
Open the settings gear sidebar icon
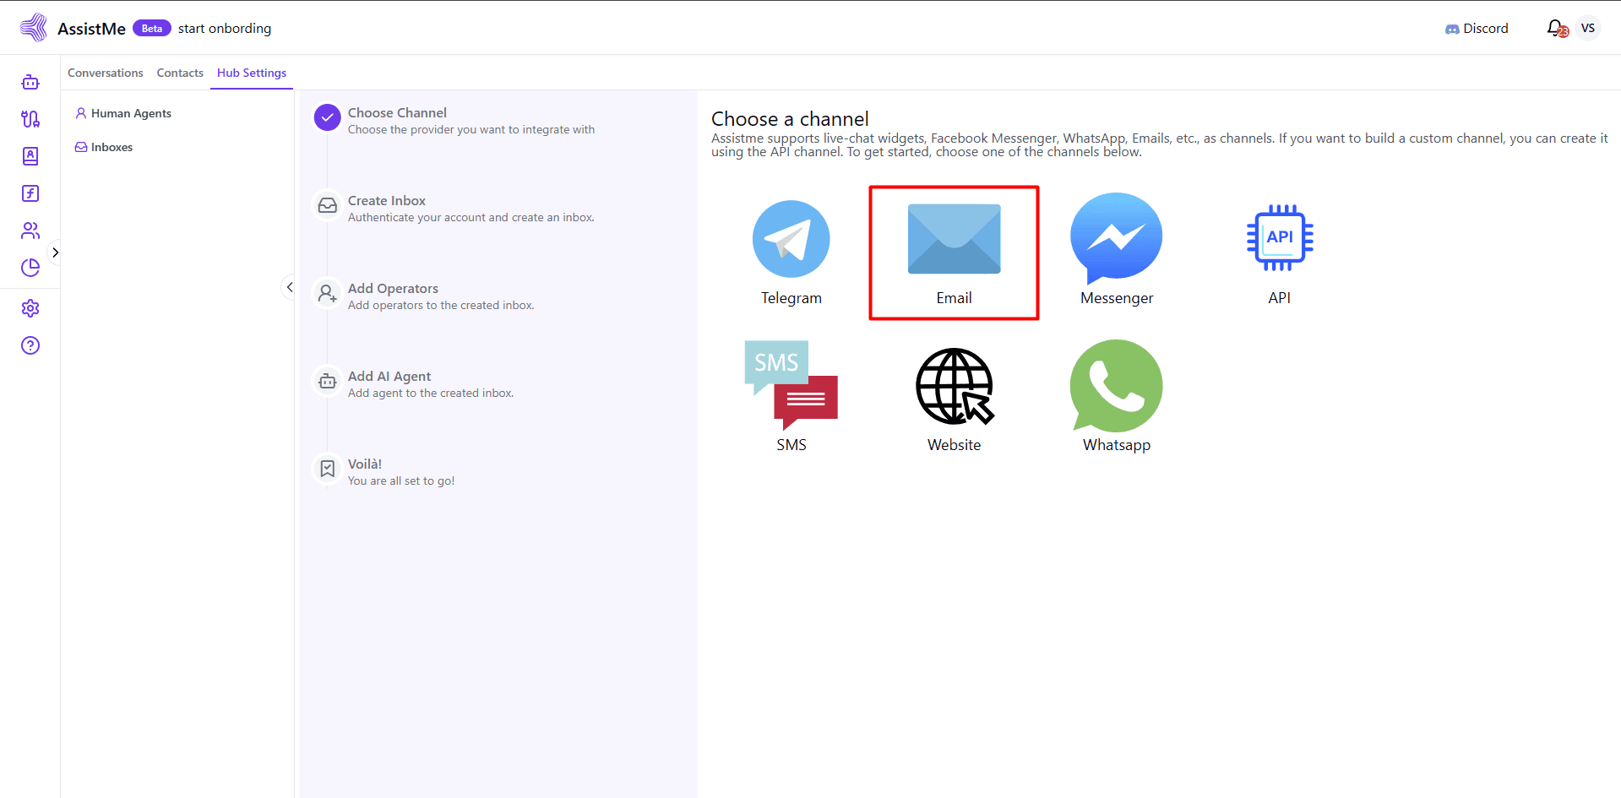tap(30, 308)
